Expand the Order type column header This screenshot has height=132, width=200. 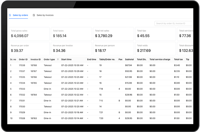click(x=49, y=59)
